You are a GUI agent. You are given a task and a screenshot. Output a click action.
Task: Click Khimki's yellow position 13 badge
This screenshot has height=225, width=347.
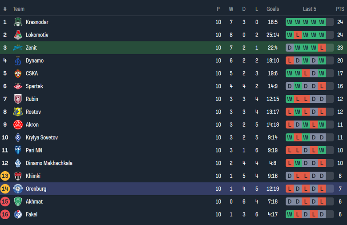click(x=5, y=176)
